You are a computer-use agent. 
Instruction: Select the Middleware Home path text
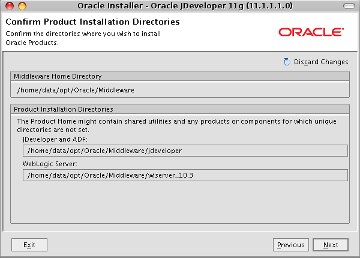click(x=76, y=90)
